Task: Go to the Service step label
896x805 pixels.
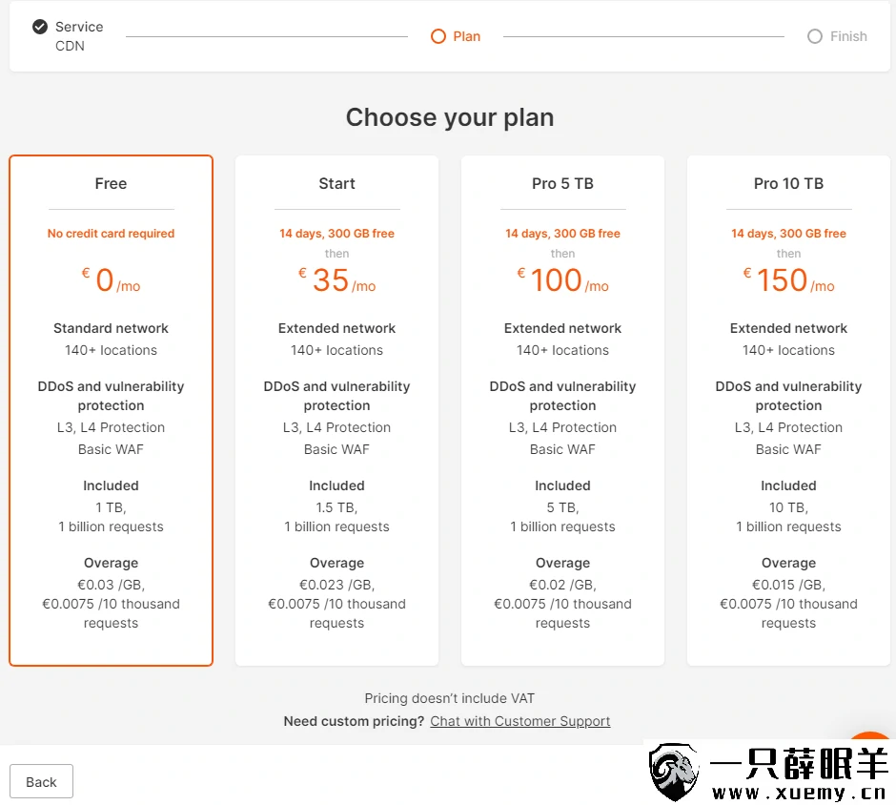Action: click(79, 27)
